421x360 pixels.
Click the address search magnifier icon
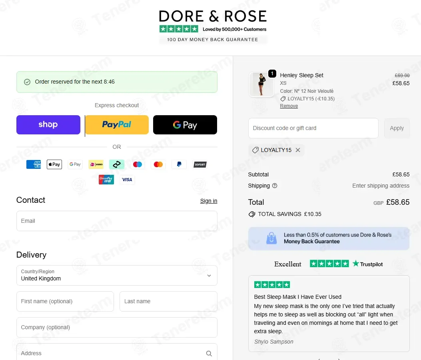tap(209, 354)
